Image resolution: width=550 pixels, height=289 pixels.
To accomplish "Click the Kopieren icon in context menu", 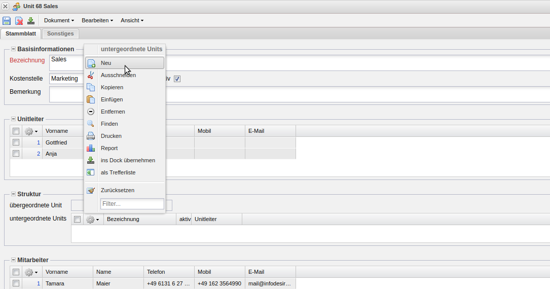I will [x=91, y=87].
